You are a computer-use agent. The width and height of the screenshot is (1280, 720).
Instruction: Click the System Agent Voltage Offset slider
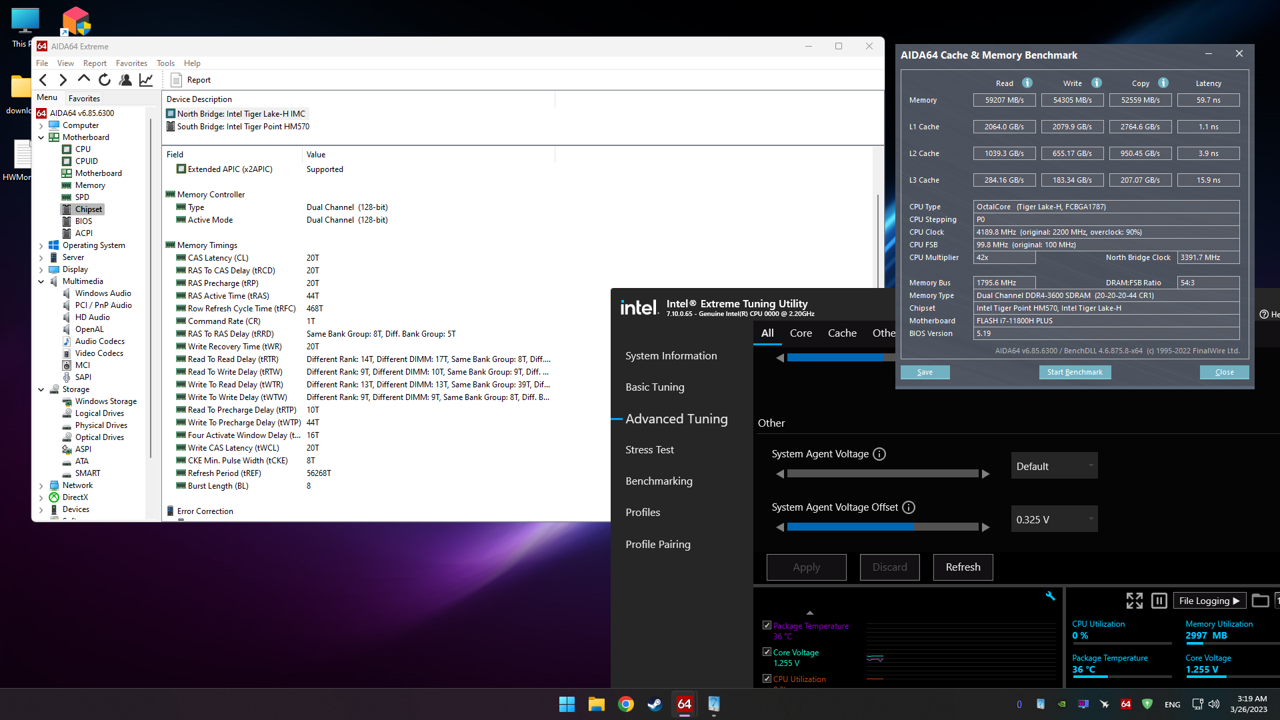[x=882, y=527]
